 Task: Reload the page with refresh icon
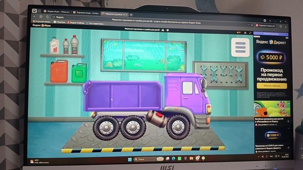pyautogui.click(x=47, y=17)
